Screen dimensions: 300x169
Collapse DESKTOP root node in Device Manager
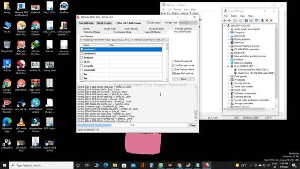[225, 26]
